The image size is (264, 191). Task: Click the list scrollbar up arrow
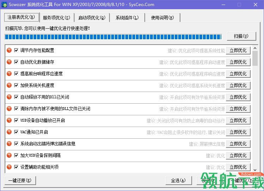[x=255, y=48]
